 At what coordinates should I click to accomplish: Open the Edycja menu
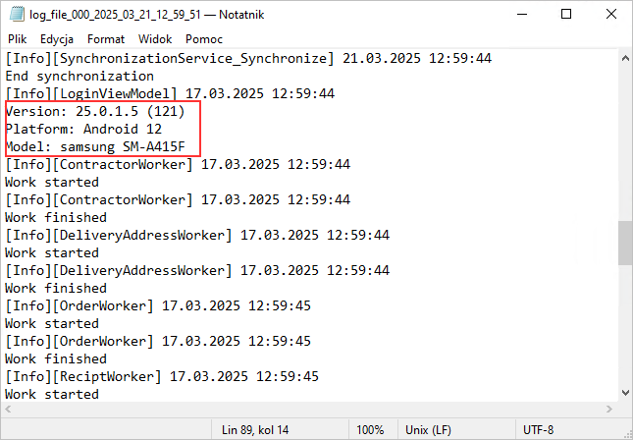(57, 39)
